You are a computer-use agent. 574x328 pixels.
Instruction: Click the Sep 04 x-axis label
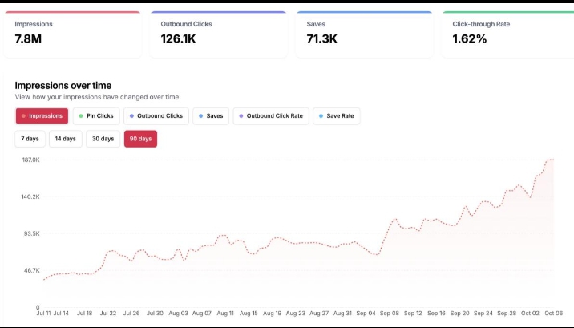point(366,314)
